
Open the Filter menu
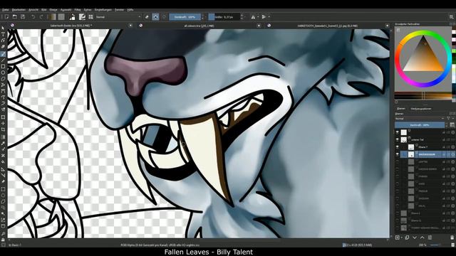78,10
